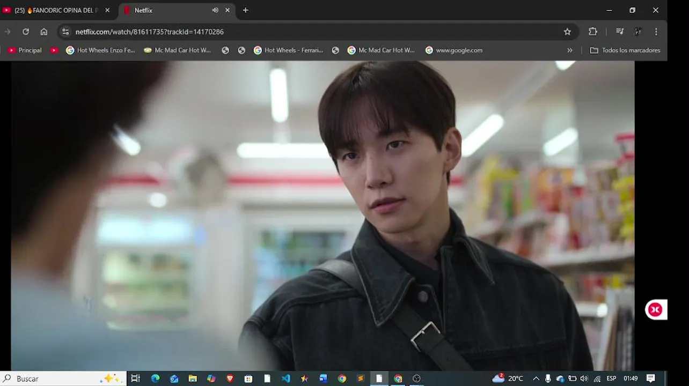Open the second Mc Mad Car Hot W... bookmark
The image size is (689, 386).
point(382,50)
